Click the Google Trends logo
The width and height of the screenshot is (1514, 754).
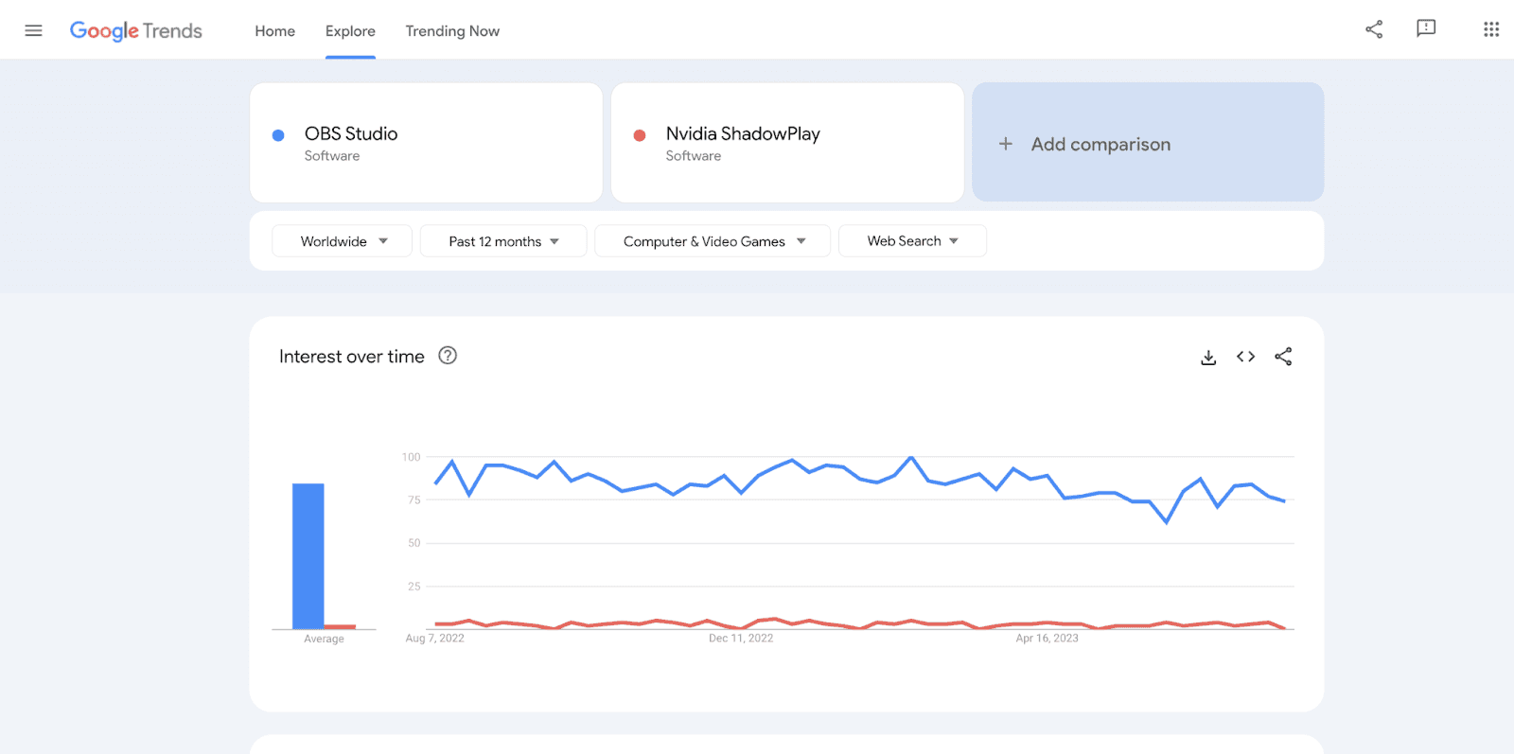point(136,31)
